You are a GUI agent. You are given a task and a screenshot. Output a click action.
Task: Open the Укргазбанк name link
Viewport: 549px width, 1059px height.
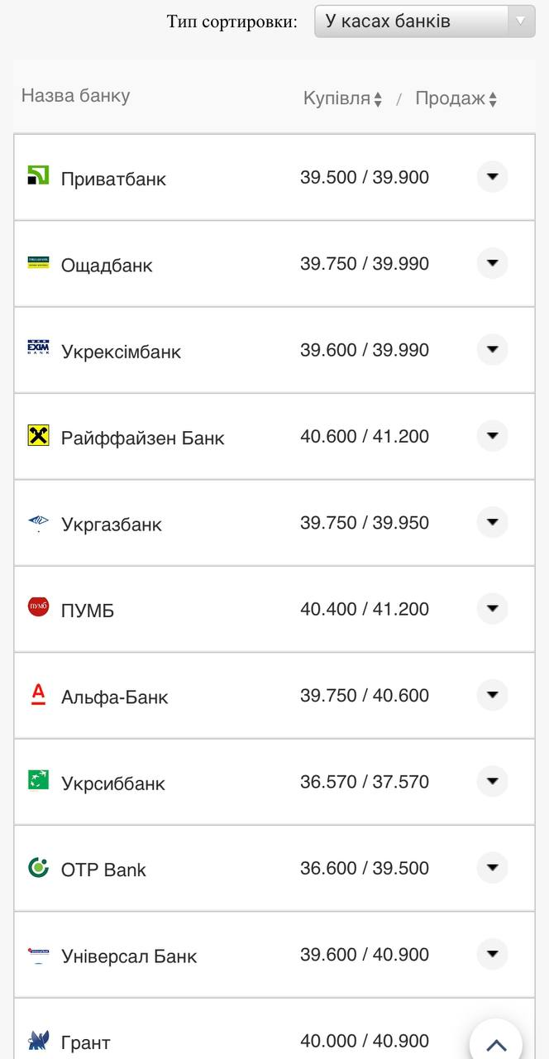(x=112, y=525)
